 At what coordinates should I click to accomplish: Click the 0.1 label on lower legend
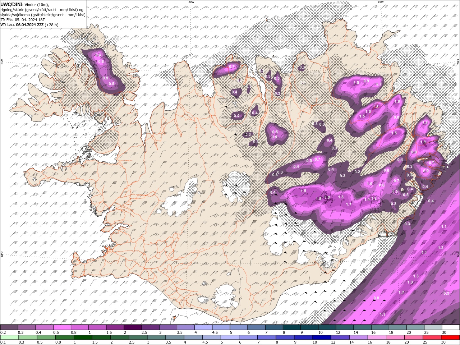tap(3, 342)
